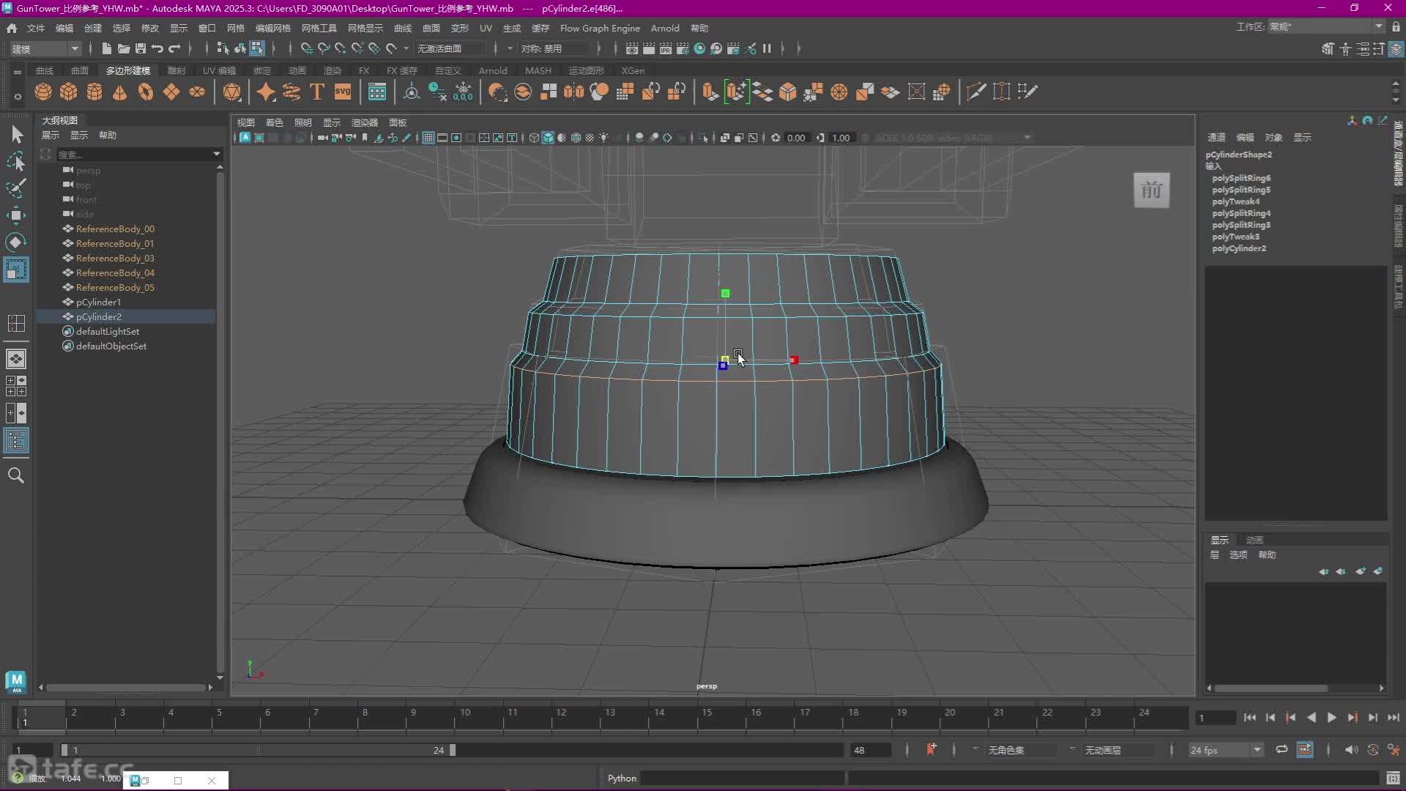Click the polygon Type text tool
This screenshot has width=1406, height=791.
[x=317, y=92]
